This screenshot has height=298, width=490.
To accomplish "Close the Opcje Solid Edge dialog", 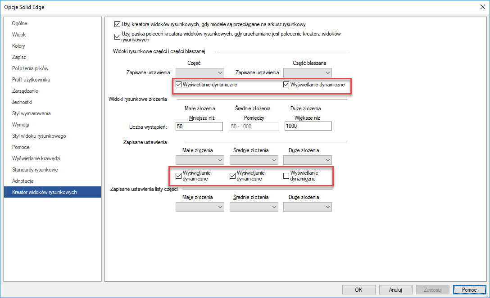I will tap(482, 7).
